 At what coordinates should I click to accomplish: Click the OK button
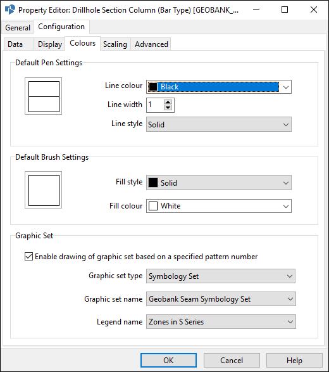click(168, 361)
